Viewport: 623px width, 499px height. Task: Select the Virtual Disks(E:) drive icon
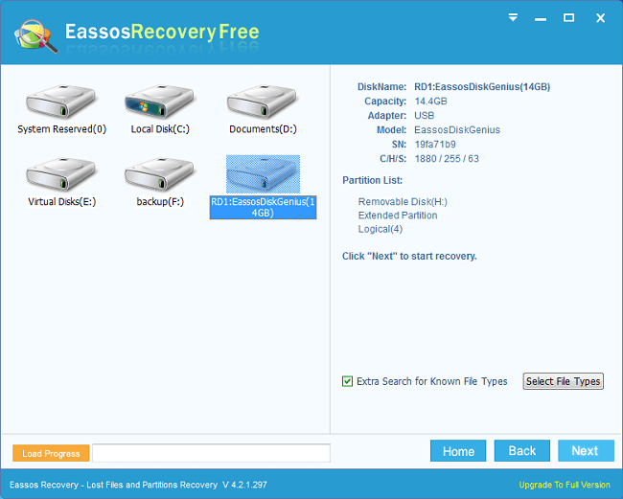pos(60,174)
